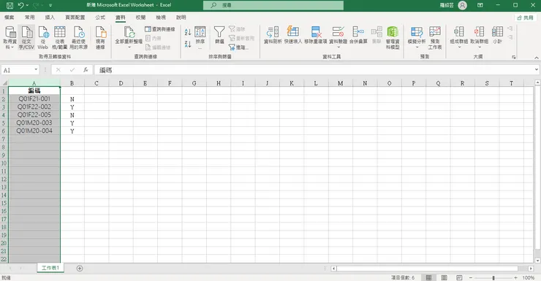The height and width of the screenshot is (281, 541).
Task: Click 進階 advanced filter option
Action: point(238,47)
